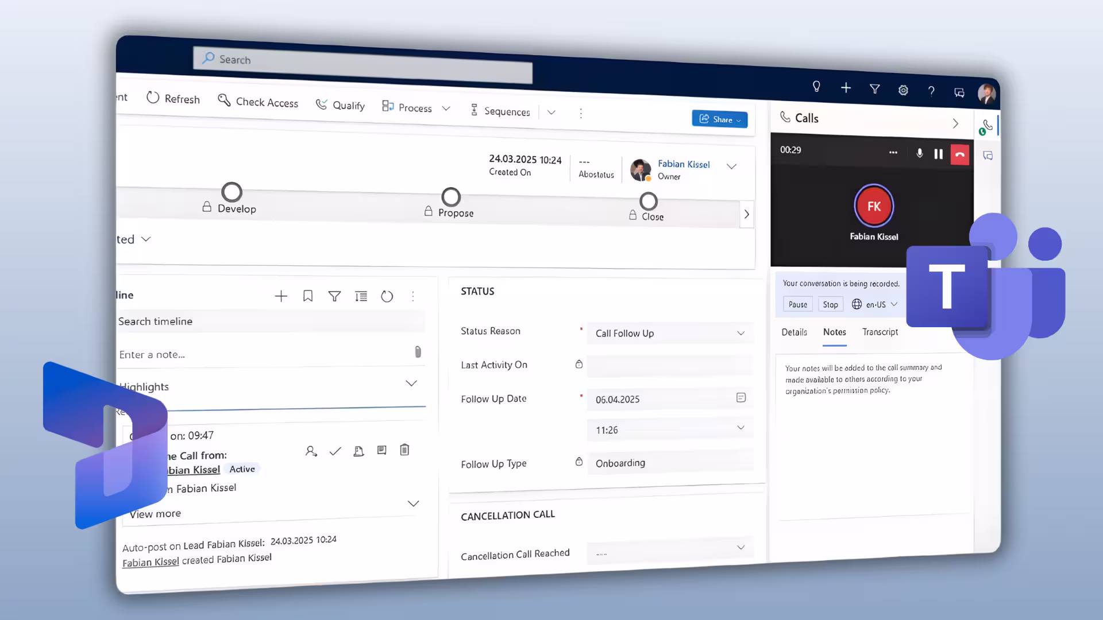Open the follow-up time 11:26 dropdown
The image size is (1103, 620).
670,429
